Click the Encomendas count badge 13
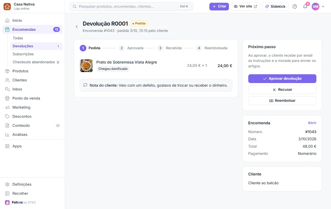This screenshot has height=209, width=331. [57, 29]
